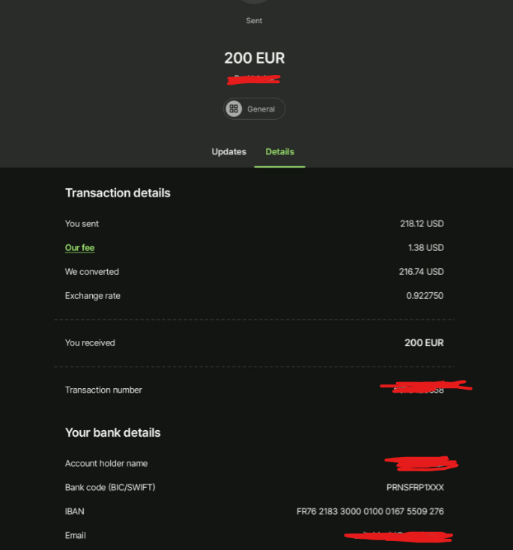Click the You received row label

pyautogui.click(x=90, y=342)
